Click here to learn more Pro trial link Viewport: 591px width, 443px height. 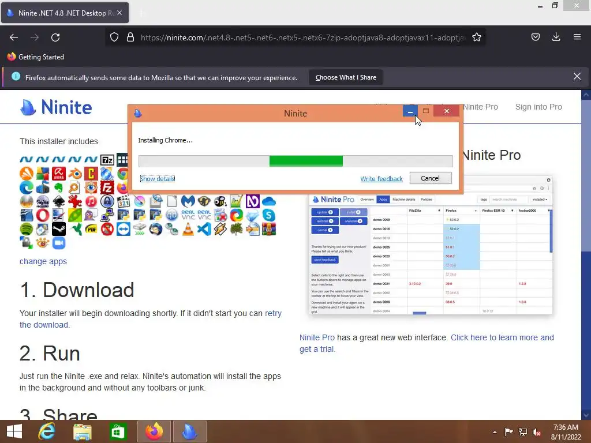[427, 343]
